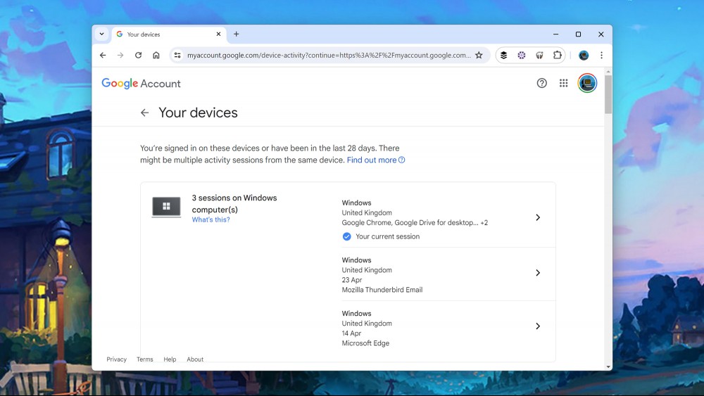Click the address bar URL
The height and width of the screenshot is (396, 704).
[x=329, y=55]
